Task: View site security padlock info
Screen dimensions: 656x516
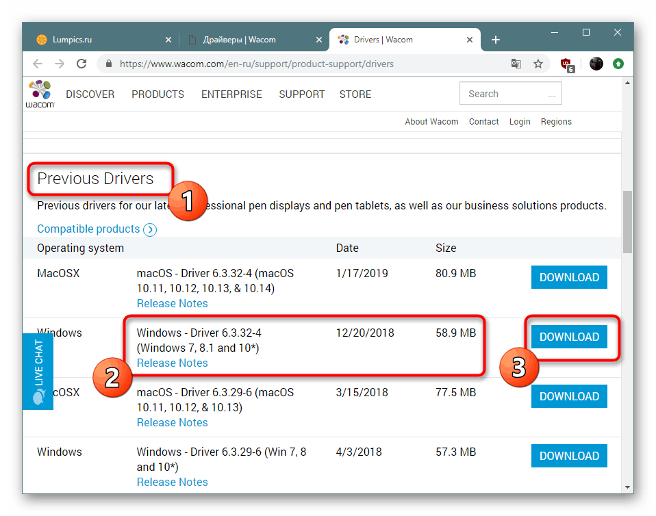Action: click(109, 64)
